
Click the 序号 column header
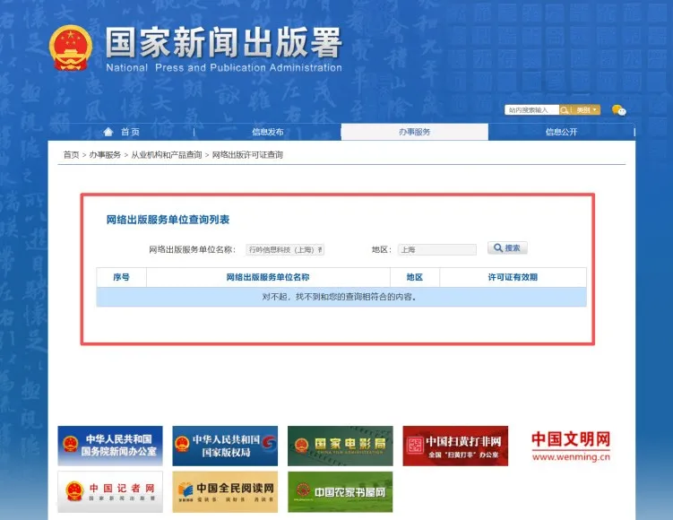(122, 277)
